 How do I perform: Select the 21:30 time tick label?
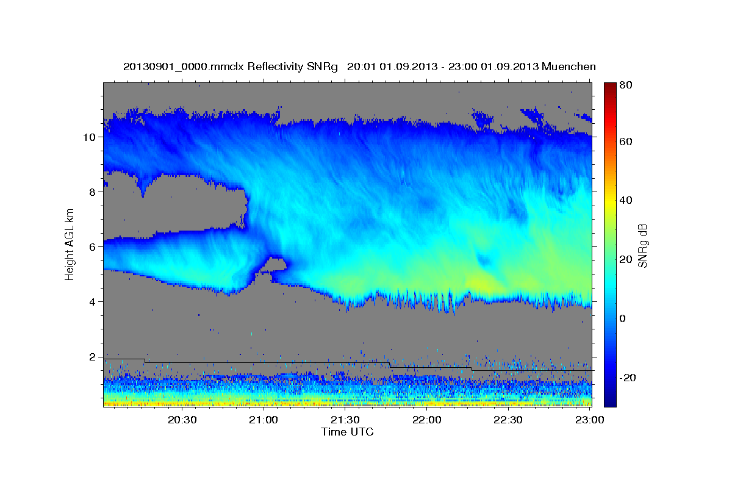coord(346,420)
